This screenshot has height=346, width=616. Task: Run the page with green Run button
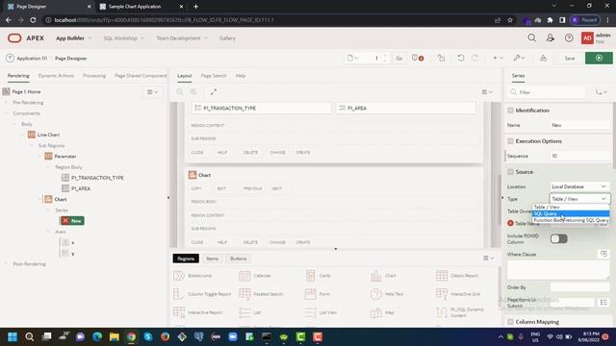coord(599,58)
